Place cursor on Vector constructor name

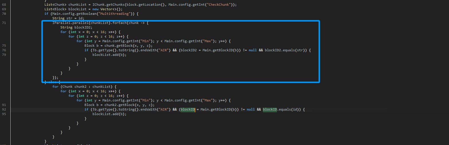coord(107,9)
